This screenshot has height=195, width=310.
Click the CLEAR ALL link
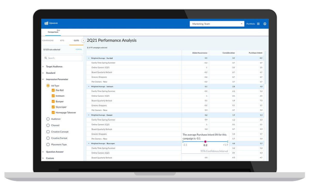(x=78, y=49)
